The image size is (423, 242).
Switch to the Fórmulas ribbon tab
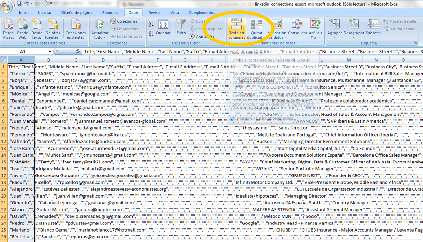(110, 13)
